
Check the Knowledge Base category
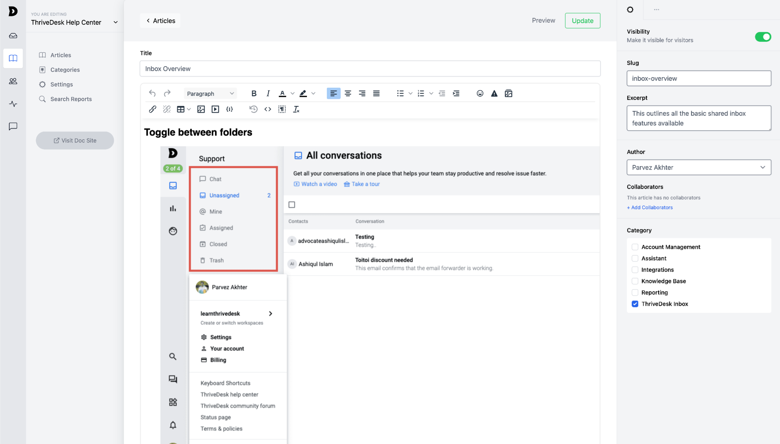(x=635, y=281)
